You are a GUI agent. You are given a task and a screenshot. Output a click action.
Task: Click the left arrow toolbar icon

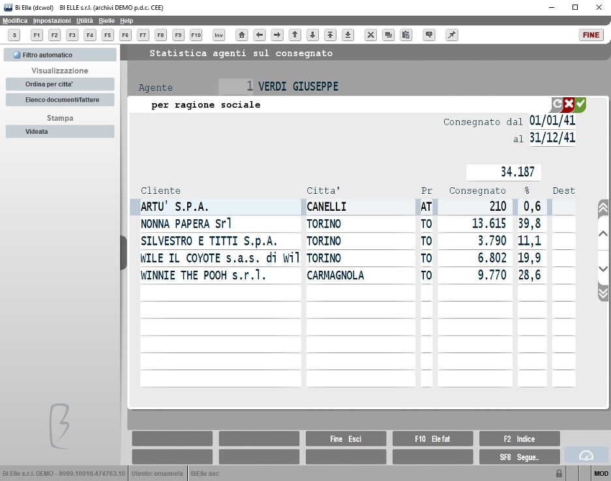click(x=259, y=35)
